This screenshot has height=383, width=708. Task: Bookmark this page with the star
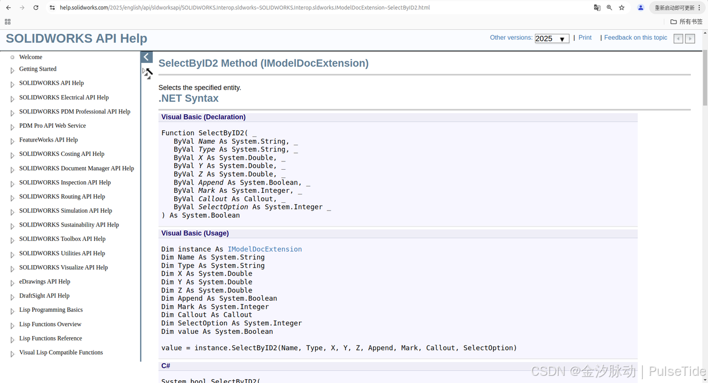coord(622,8)
